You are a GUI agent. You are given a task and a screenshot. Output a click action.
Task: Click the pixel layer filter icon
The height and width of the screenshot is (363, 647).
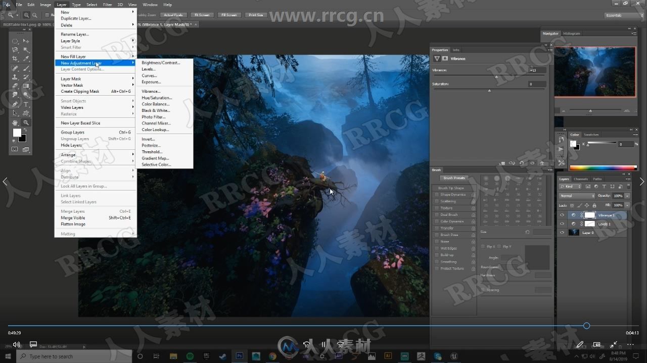(588, 187)
